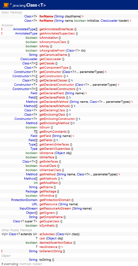Click the 'Static Methods' section heading
Screen dimensions: 138x266
12,12
